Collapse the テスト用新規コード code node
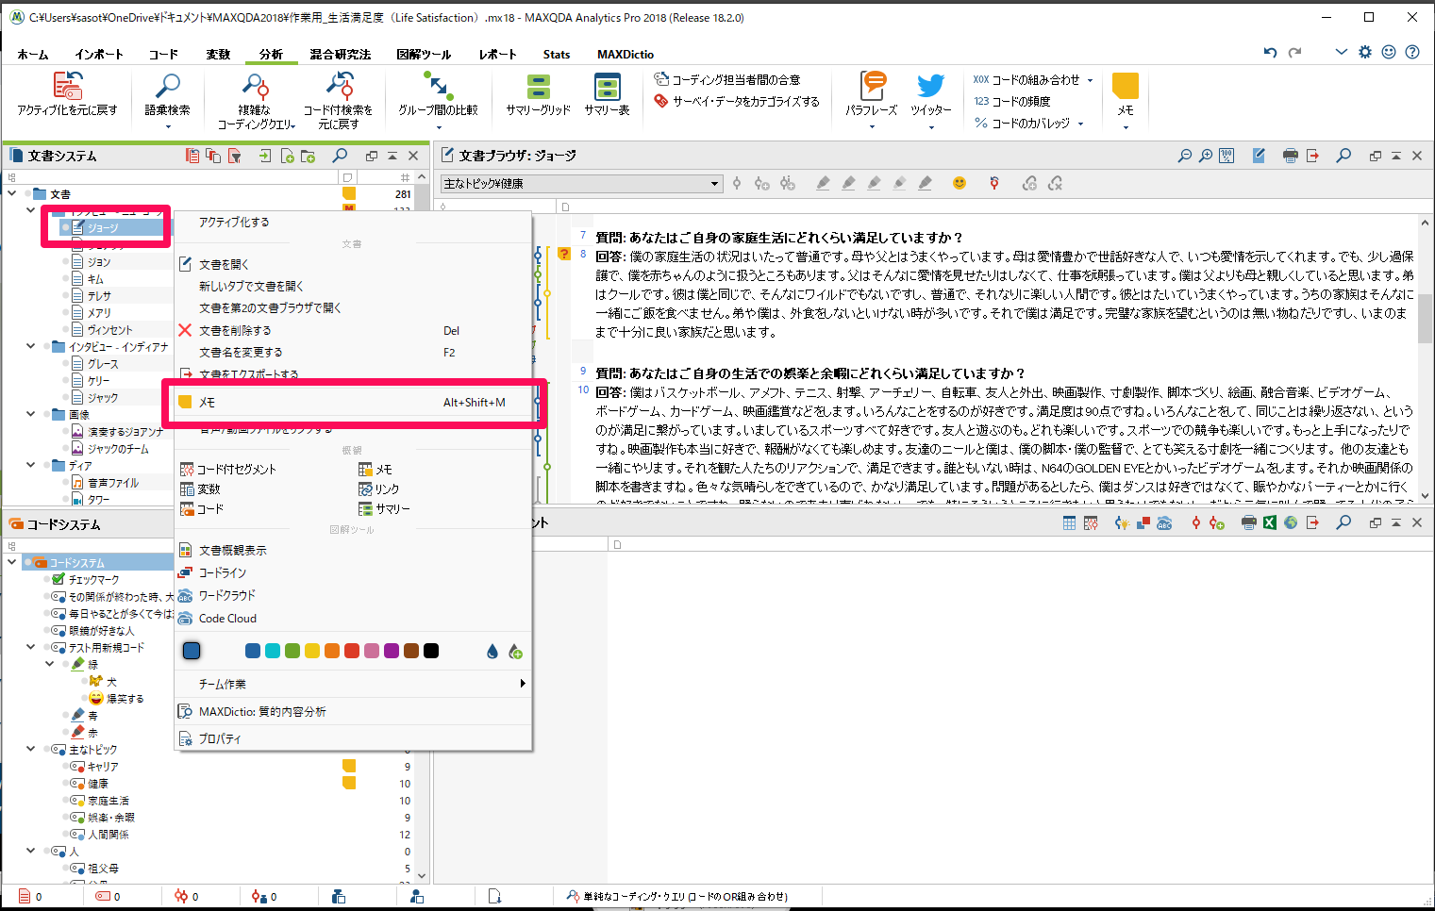The image size is (1435, 911). tap(31, 647)
